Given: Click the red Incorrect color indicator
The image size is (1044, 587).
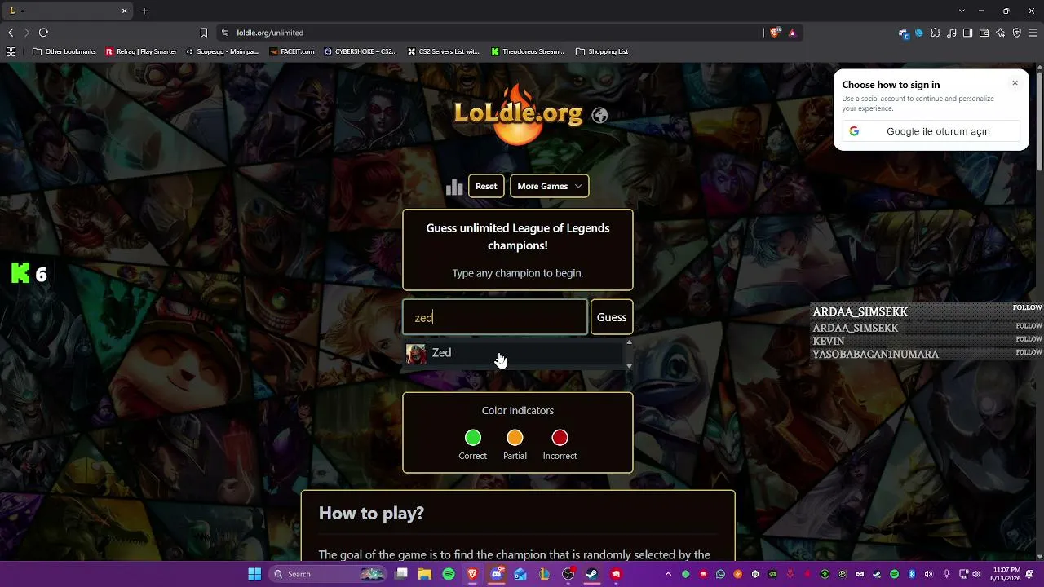Looking at the screenshot, I should 560,438.
